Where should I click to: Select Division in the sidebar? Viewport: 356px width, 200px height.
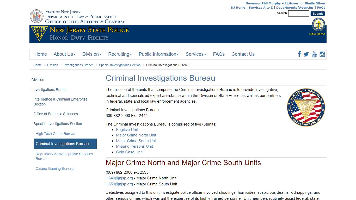click(38, 80)
